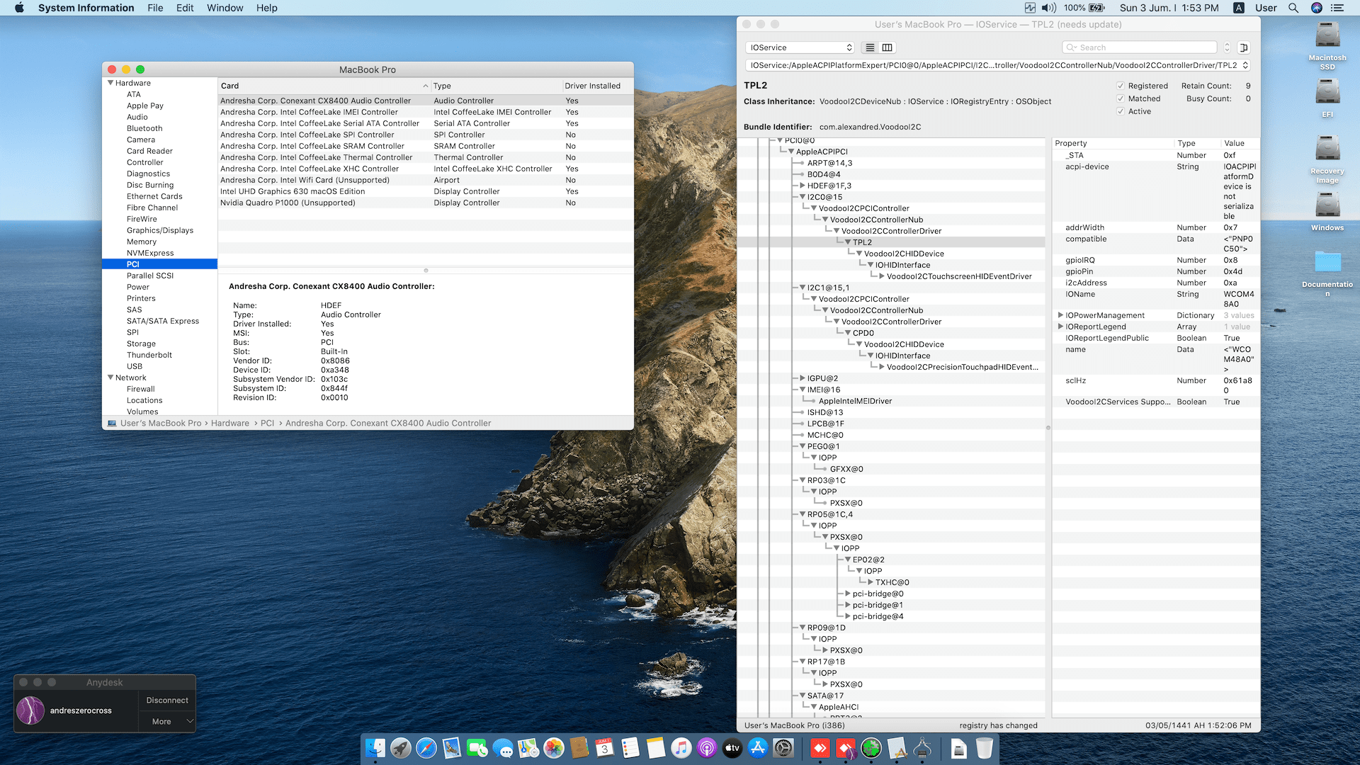Click the Spotlight search magnifier icon
Image resolution: width=1360 pixels, height=765 pixels.
1293,8
